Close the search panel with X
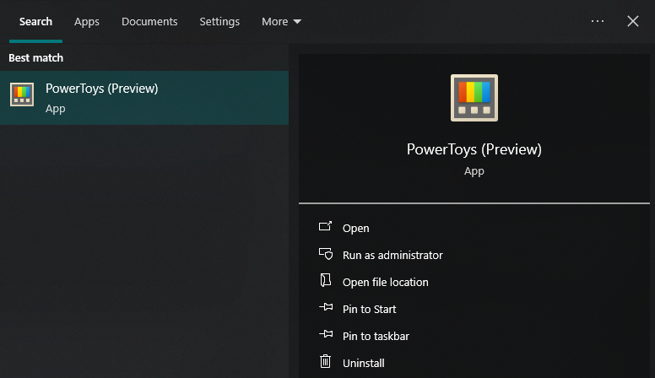The width and height of the screenshot is (655, 378). click(x=633, y=21)
